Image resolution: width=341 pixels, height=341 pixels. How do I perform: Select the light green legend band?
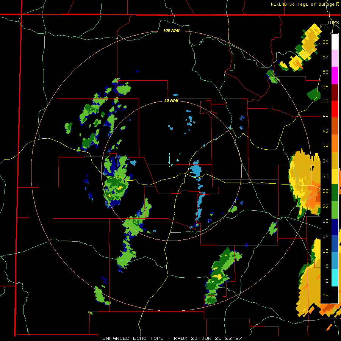(335, 210)
